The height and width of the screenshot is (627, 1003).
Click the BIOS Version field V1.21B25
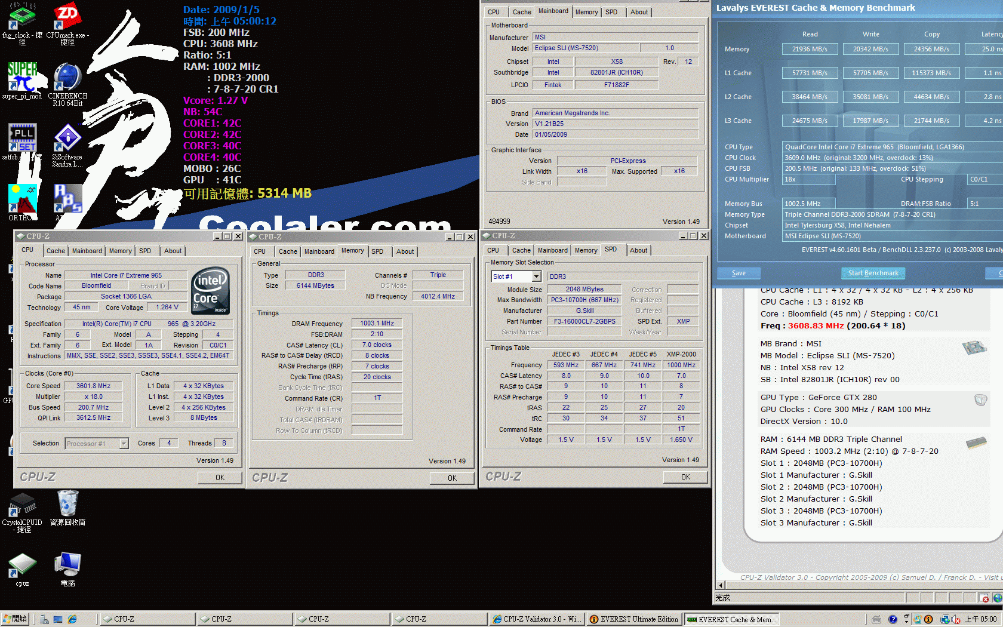coord(616,124)
